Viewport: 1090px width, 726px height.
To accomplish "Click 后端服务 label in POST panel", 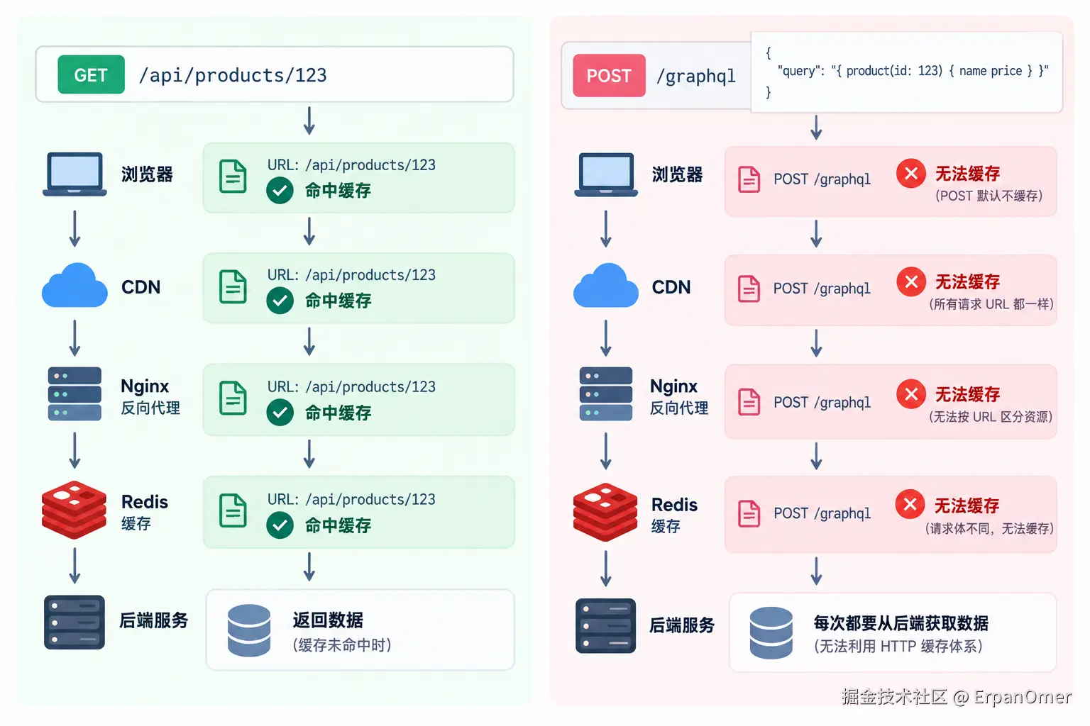I will click(682, 625).
